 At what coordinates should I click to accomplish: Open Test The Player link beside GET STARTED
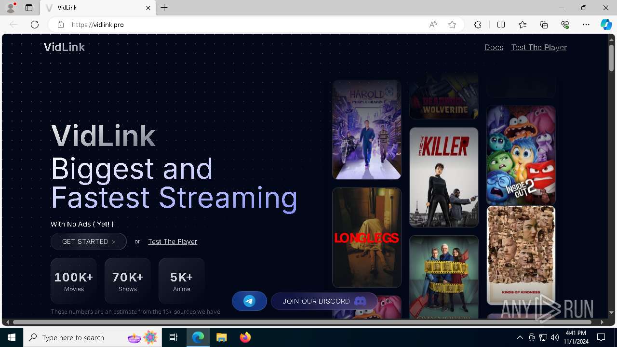point(173,241)
